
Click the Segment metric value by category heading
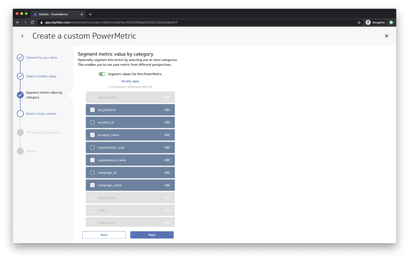click(x=115, y=54)
